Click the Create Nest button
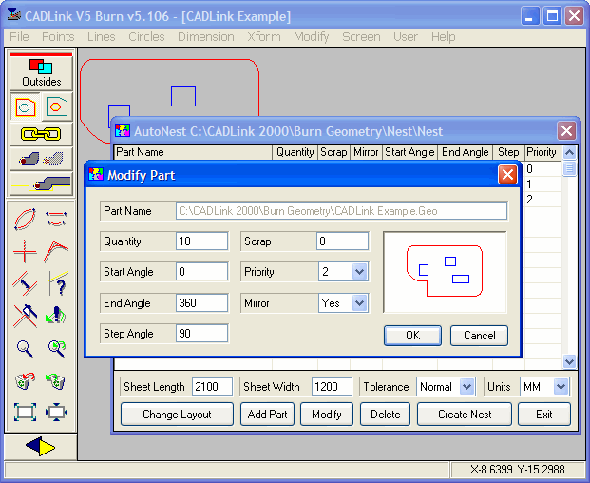Image resolution: width=590 pixels, height=483 pixels. [465, 415]
